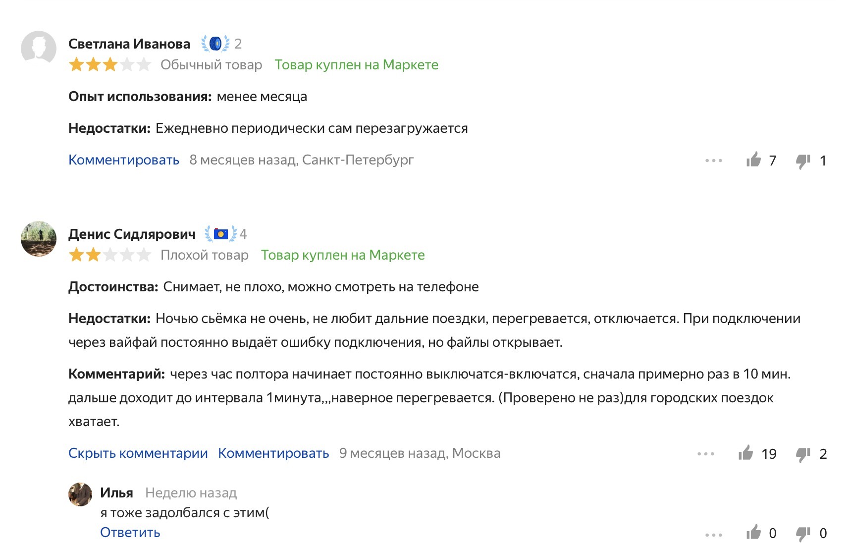Open Светлана Иванова's profile avatar
Viewport: 848px width, 546px height.
click(x=39, y=49)
